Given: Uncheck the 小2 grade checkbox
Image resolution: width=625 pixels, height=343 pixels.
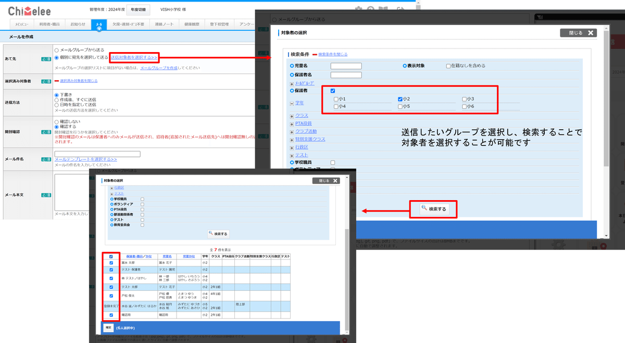Looking at the screenshot, I should [x=400, y=99].
